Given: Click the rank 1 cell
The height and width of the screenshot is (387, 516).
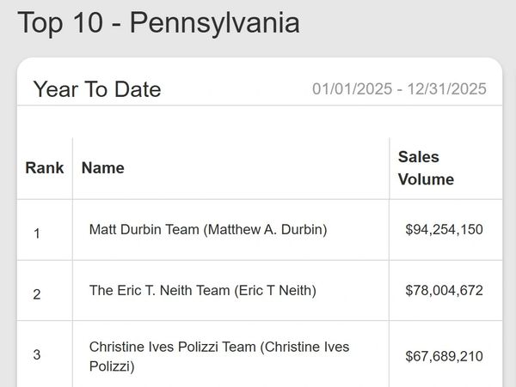Looking at the screenshot, I should point(37,233).
